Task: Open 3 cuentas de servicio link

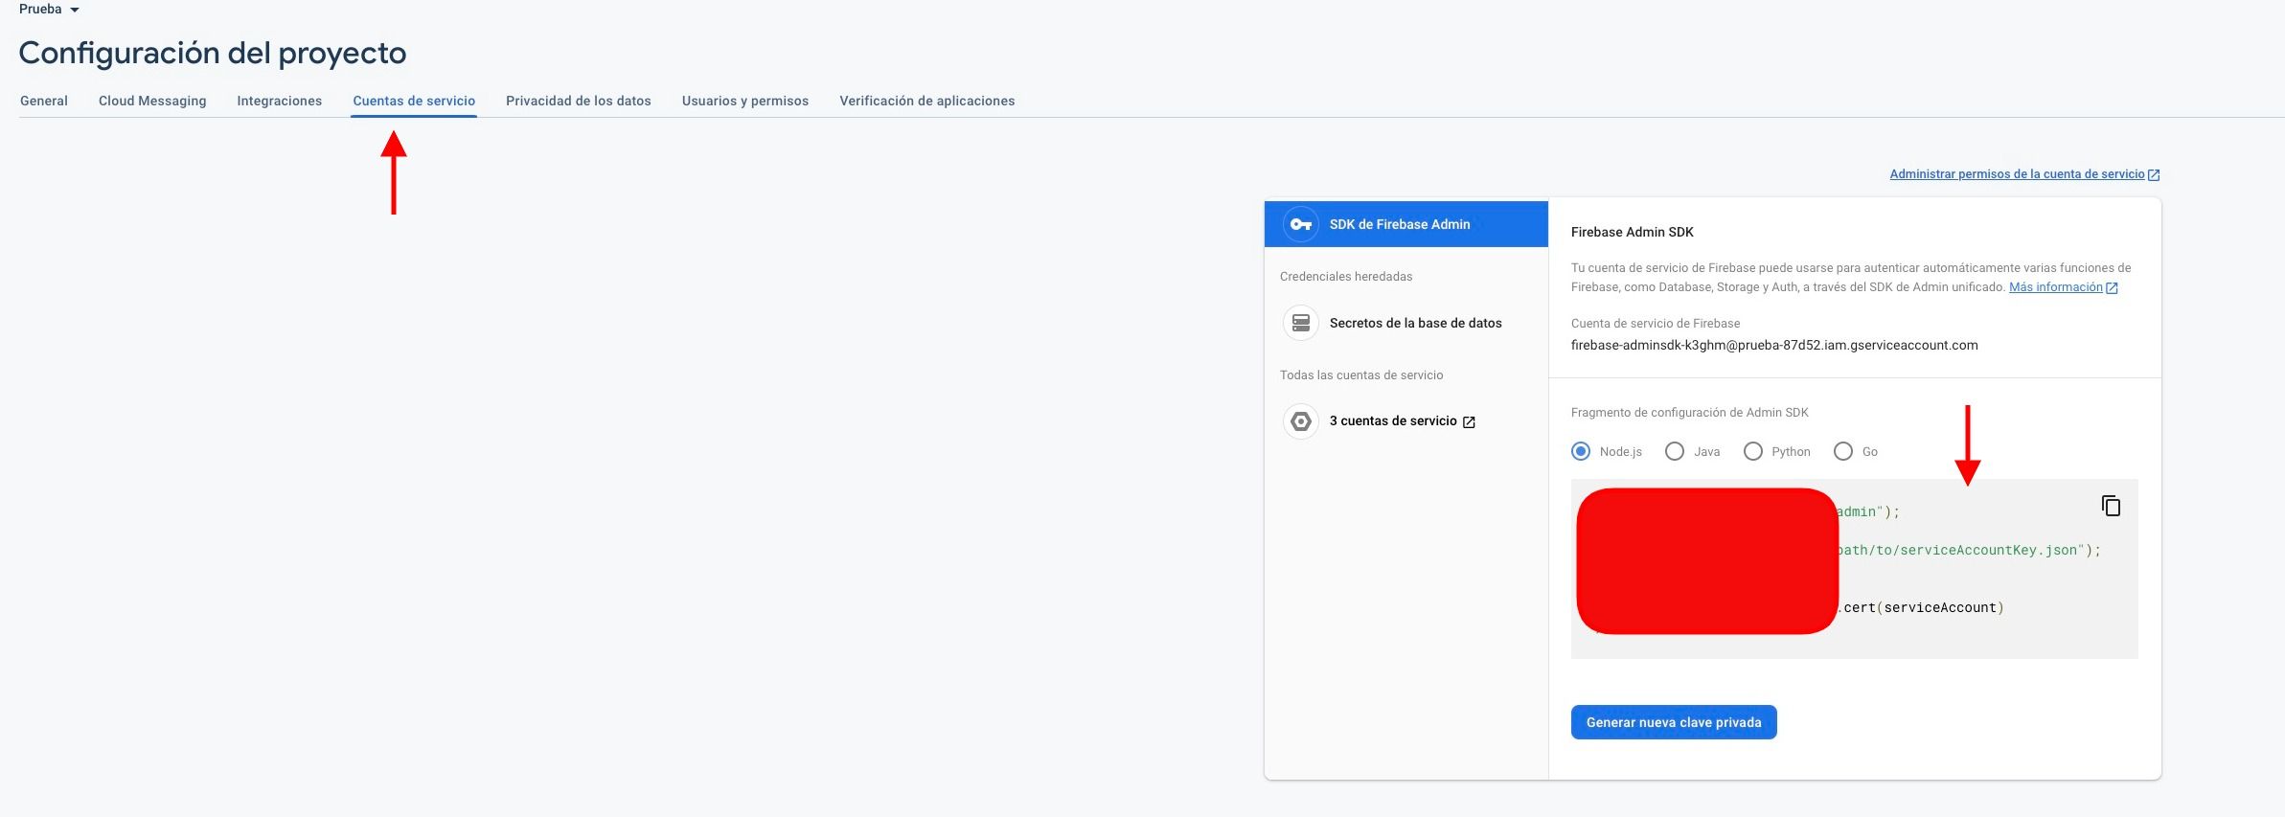Action: [1393, 421]
